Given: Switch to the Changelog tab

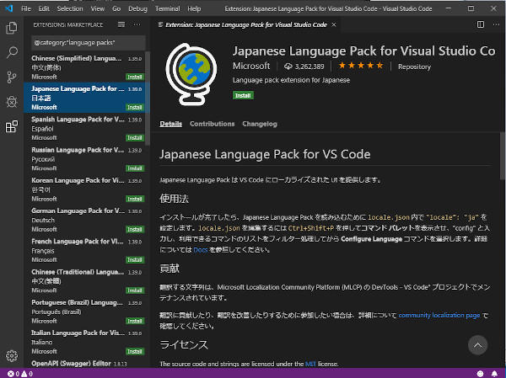Looking at the screenshot, I should (x=260, y=124).
